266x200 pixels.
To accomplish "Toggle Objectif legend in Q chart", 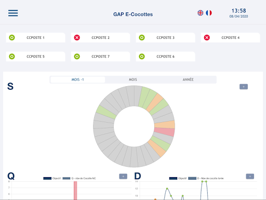I will coord(52,178).
